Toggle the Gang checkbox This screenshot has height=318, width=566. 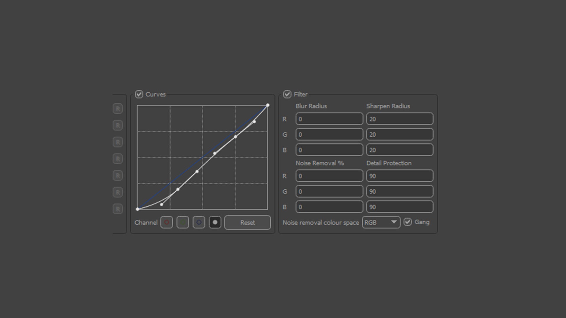click(x=408, y=222)
